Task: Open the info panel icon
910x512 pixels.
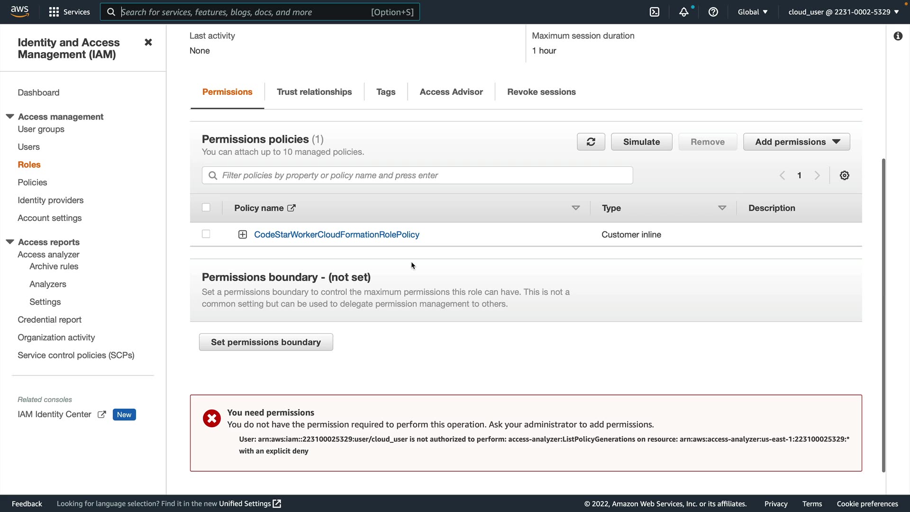Action: 898,36
